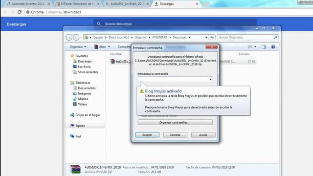This screenshot has width=313, height=176.
Task: Click Chrome forward arrow
Action: (12, 12)
